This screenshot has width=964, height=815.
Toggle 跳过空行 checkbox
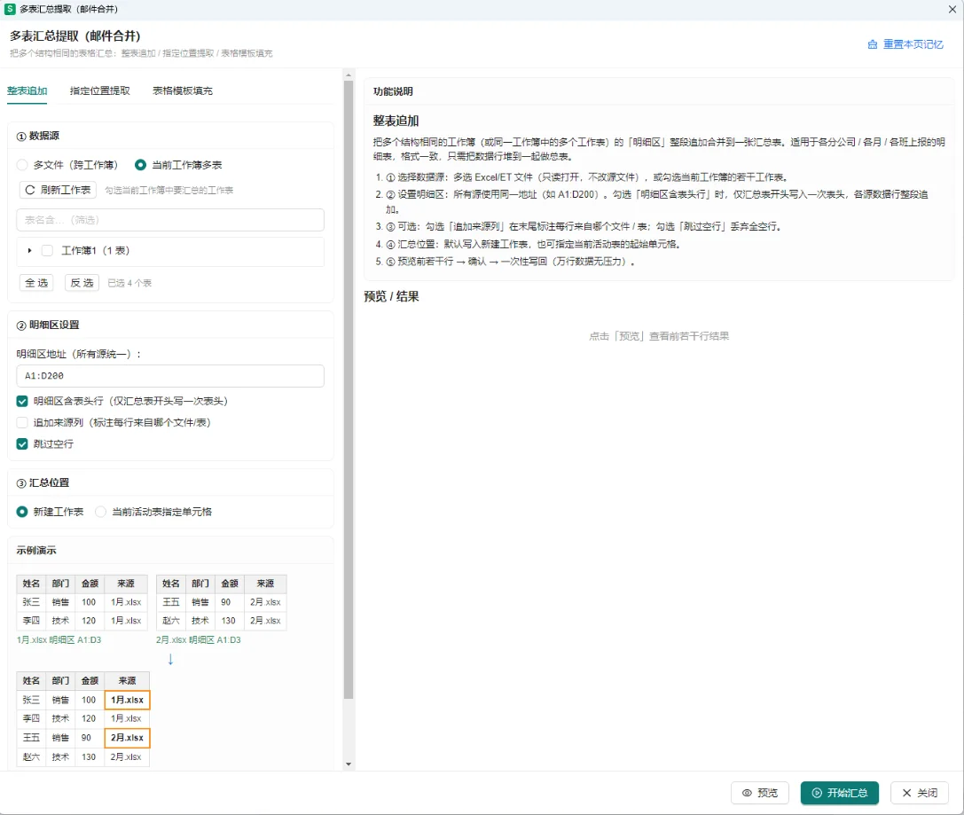point(22,443)
